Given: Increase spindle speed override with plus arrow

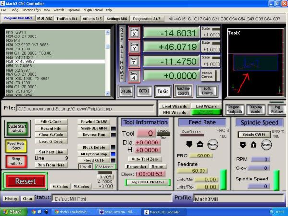Looking at the screenshot, I should [253, 145].
